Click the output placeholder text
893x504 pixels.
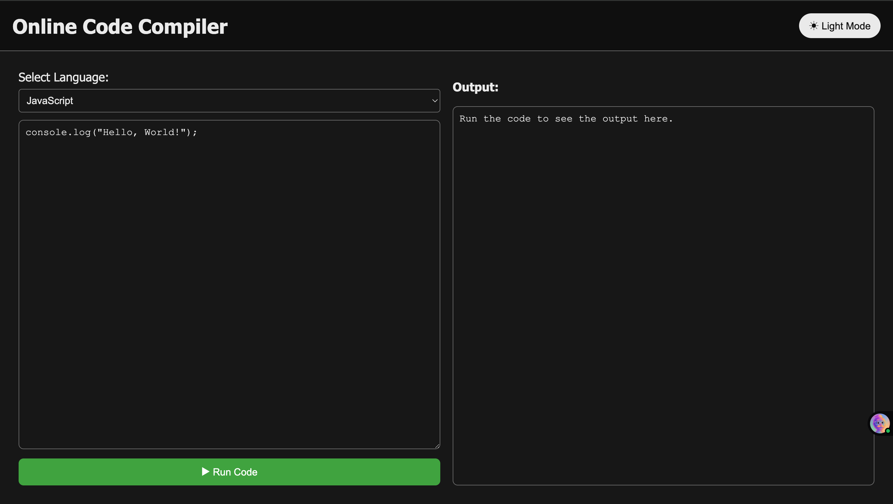click(566, 119)
